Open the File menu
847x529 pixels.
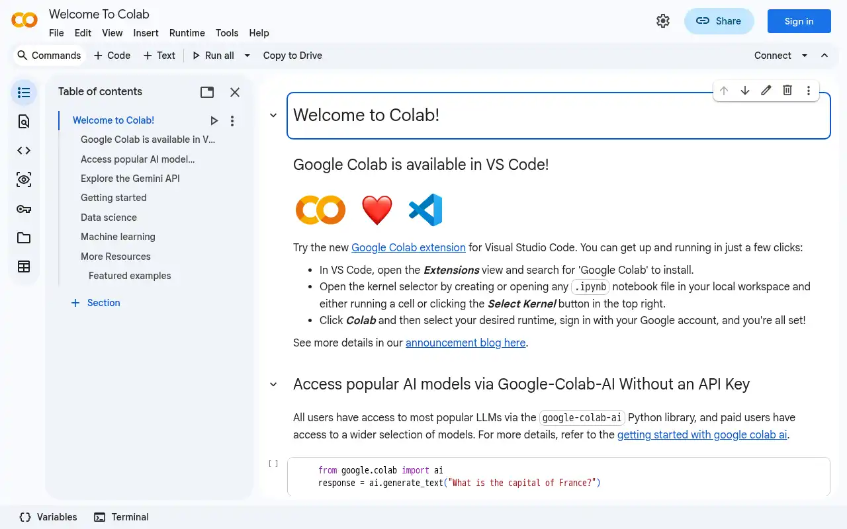(x=56, y=33)
